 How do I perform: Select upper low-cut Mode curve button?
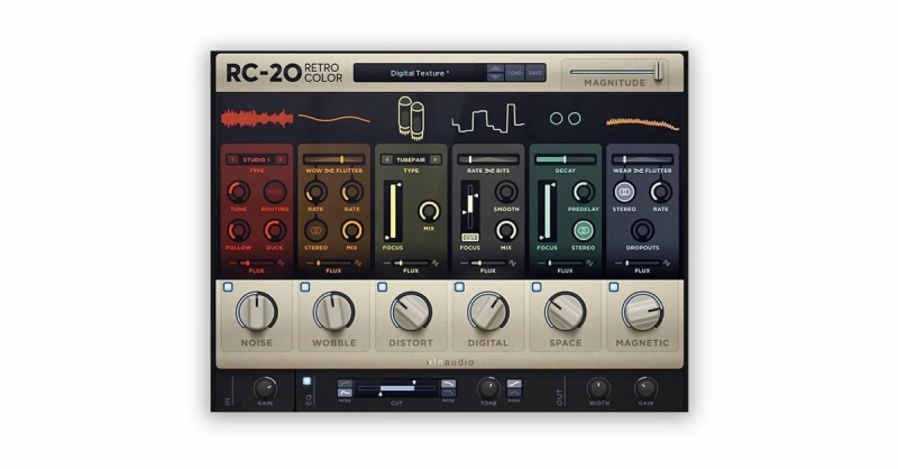point(345,384)
